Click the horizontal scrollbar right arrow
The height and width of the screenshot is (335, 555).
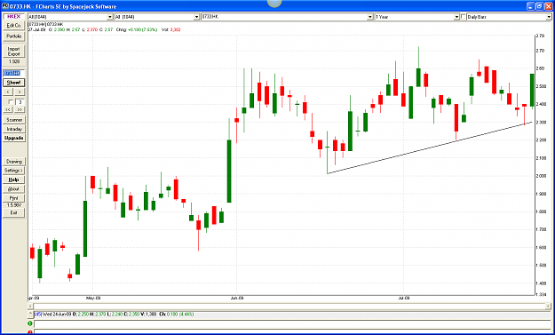(x=549, y=306)
